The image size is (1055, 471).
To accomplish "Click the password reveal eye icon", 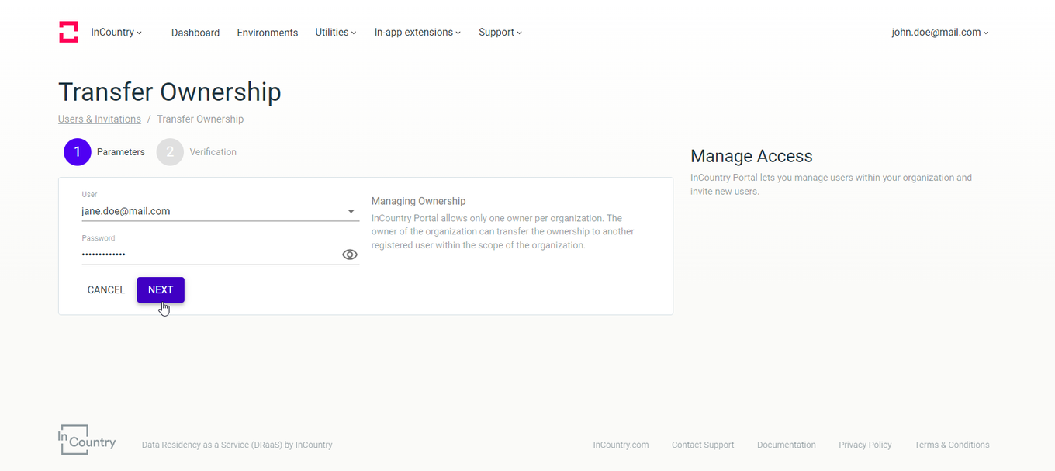I will (349, 255).
